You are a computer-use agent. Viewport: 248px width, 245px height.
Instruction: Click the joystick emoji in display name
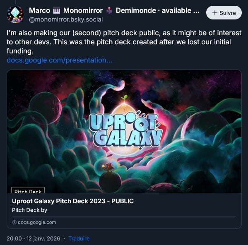pos(109,11)
